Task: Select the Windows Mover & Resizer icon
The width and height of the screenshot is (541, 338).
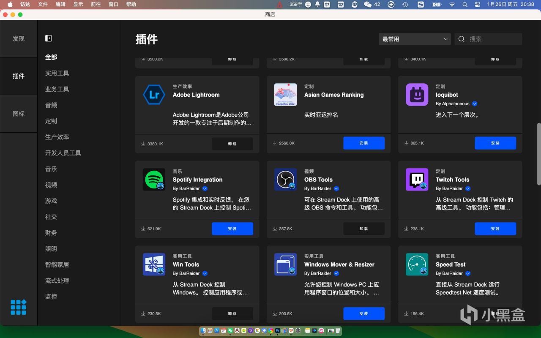Action: coord(285,264)
